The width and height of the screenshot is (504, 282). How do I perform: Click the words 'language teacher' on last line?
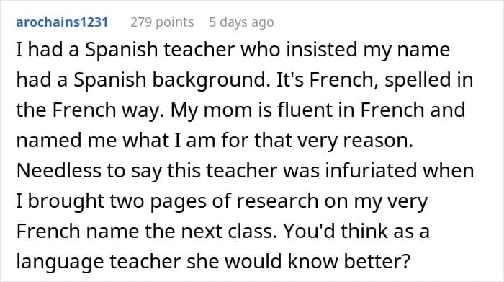click(99, 262)
